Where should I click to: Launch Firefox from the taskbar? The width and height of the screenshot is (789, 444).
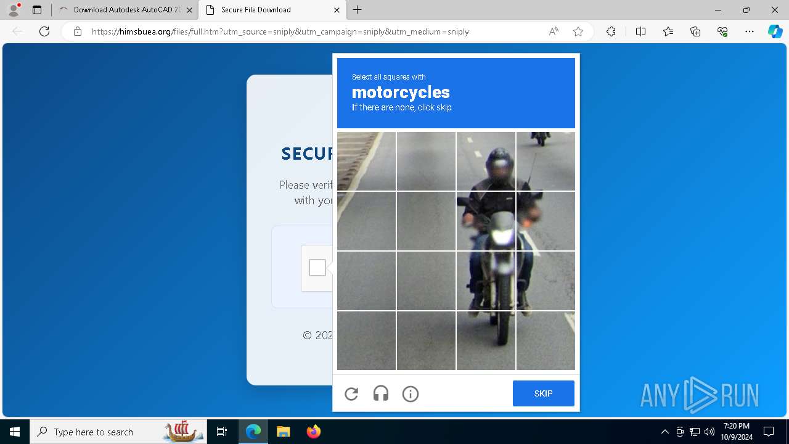coord(313,432)
